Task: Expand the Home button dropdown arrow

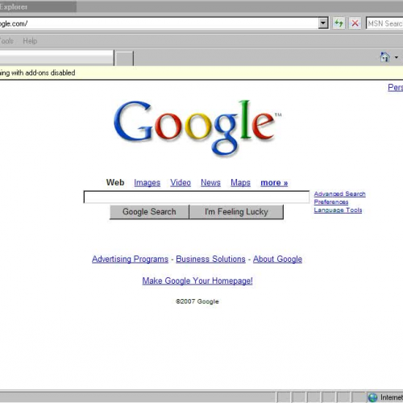Action: click(x=397, y=57)
